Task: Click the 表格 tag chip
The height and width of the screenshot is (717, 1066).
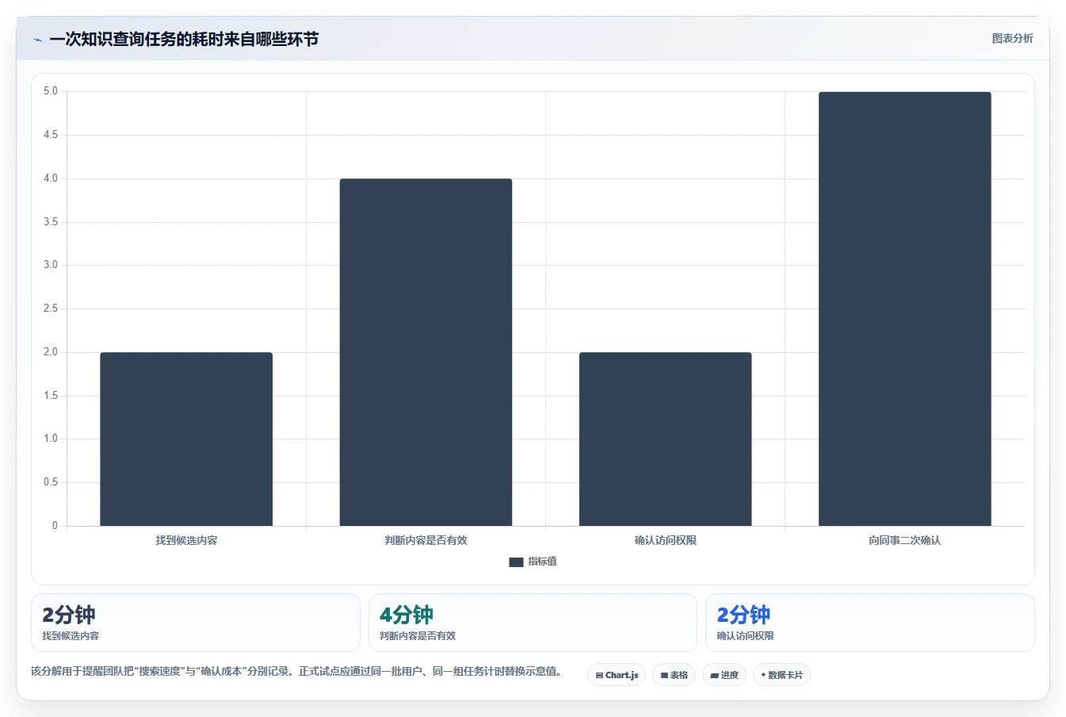Action: (x=674, y=675)
